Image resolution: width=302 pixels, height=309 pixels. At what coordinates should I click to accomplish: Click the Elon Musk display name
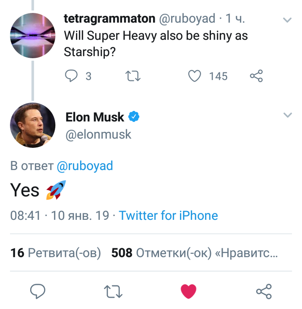[x=94, y=117]
